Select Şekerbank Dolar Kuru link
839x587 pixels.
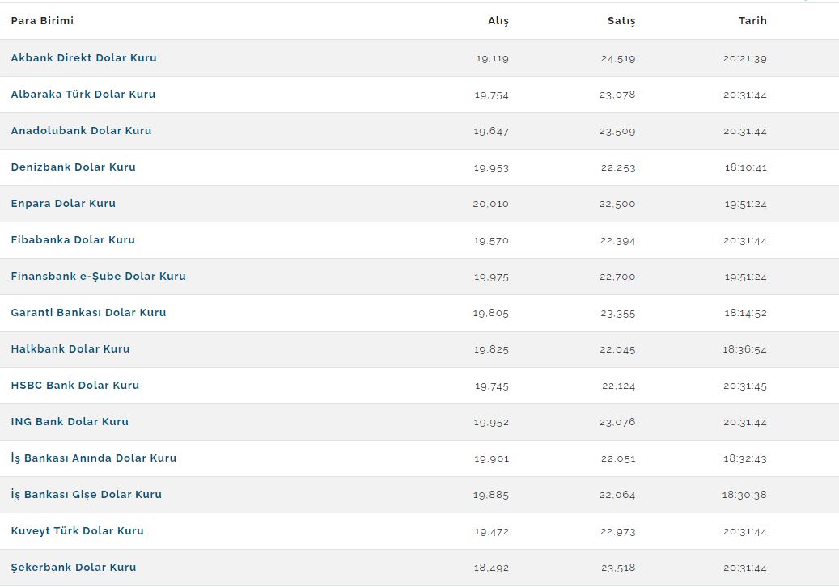pyautogui.click(x=74, y=567)
